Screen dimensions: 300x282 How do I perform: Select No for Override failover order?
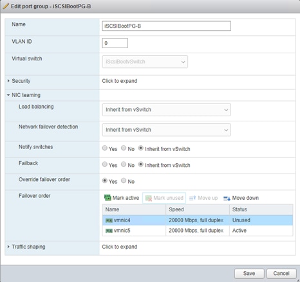coord(124,181)
